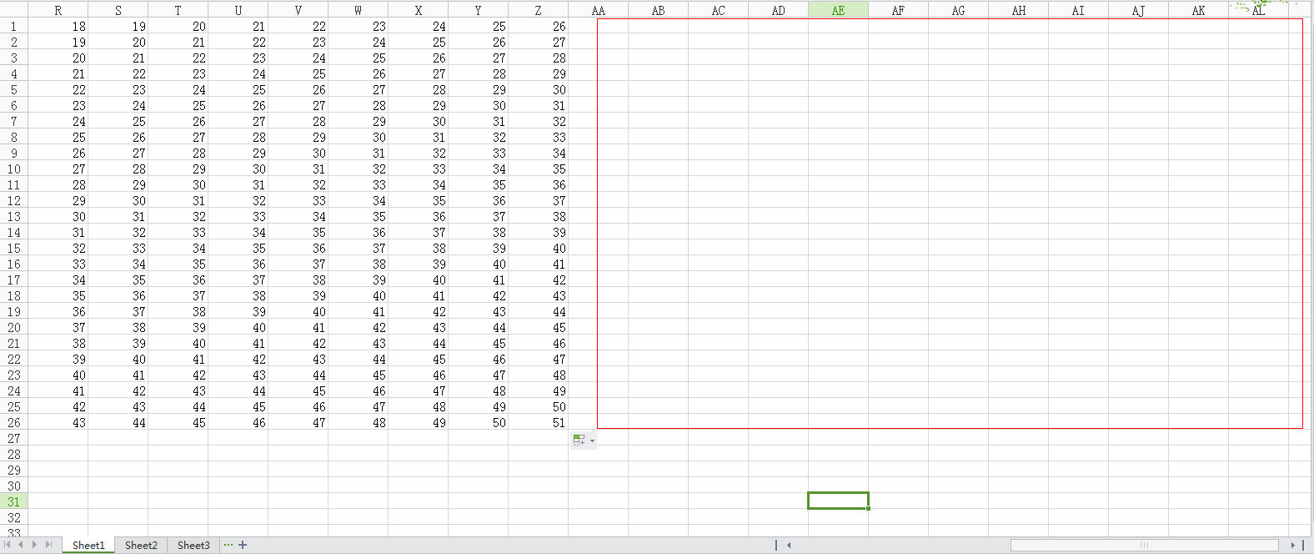Select column T by its header
The height and width of the screenshot is (554, 1314).
pyautogui.click(x=178, y=10)
